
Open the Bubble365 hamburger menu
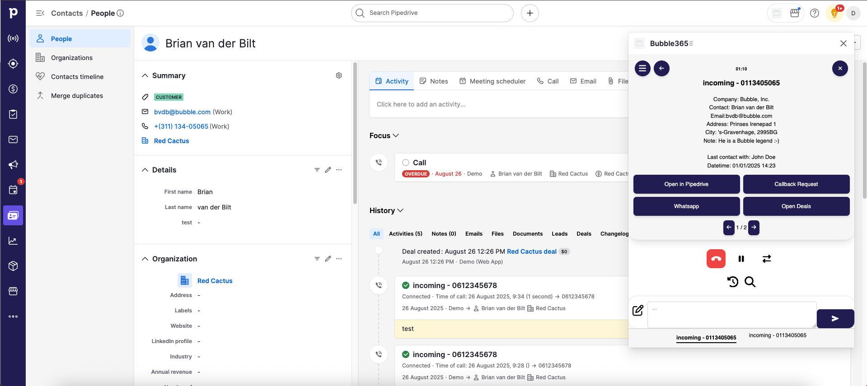642,69
